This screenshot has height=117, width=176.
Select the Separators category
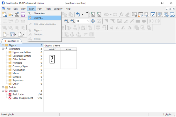[18, 80]
